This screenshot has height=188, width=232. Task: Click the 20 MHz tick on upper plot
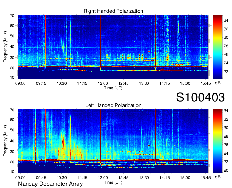pos(12,68)
